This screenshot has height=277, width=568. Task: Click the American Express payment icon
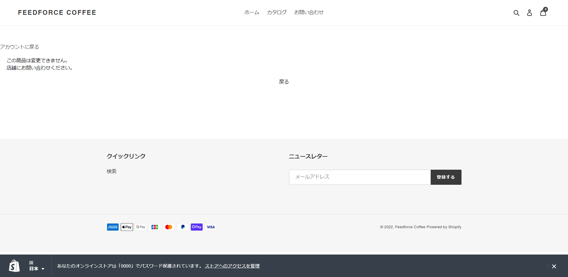pyautogui.click(x=113, y=227)
